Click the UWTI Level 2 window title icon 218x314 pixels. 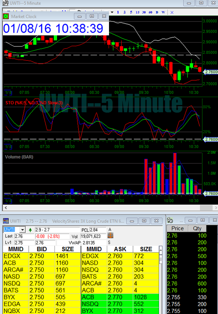pyautogui.click(x=5, y=221)
